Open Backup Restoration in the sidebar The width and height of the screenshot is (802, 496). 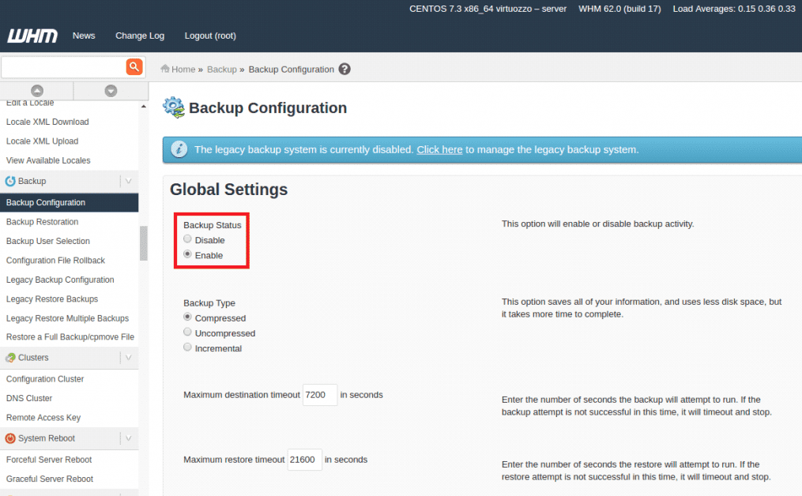(43, 222)
